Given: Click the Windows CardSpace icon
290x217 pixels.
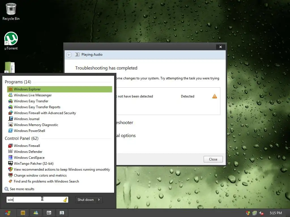Looking at the screenshot, I should (x=10, y=158).
